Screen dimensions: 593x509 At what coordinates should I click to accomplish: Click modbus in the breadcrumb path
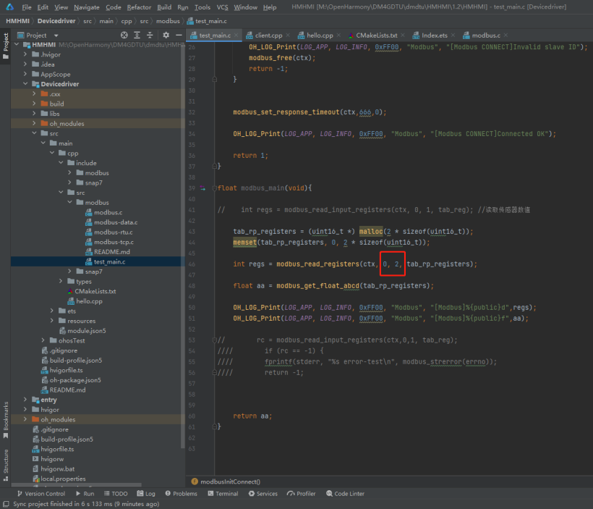point(168,21)
